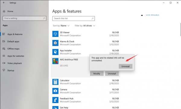Open Startup settings page
Image resolution: width=181 pixels, height=109 pixels.
click(11, 70)
